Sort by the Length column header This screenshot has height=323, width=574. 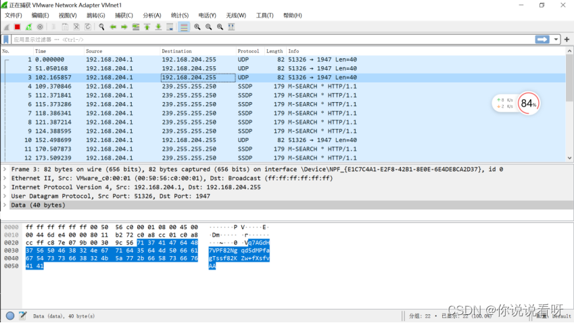[275, 51]
